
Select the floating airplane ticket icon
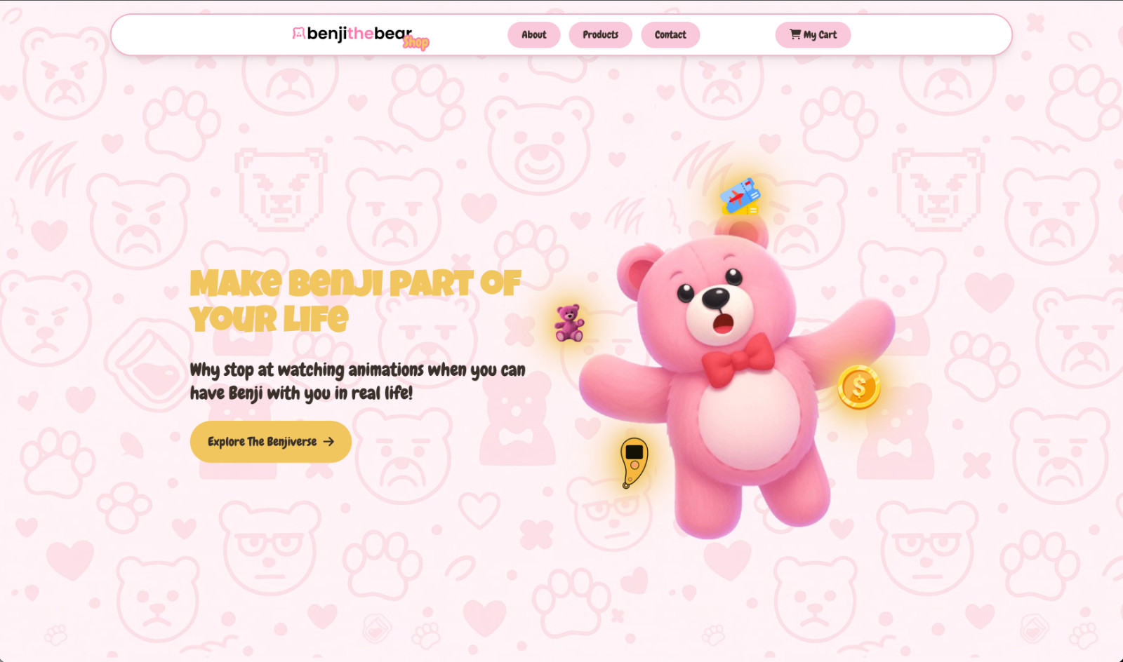(x=740, y=197)
